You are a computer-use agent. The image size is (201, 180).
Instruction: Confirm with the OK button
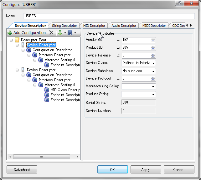[x=112, y=169]
